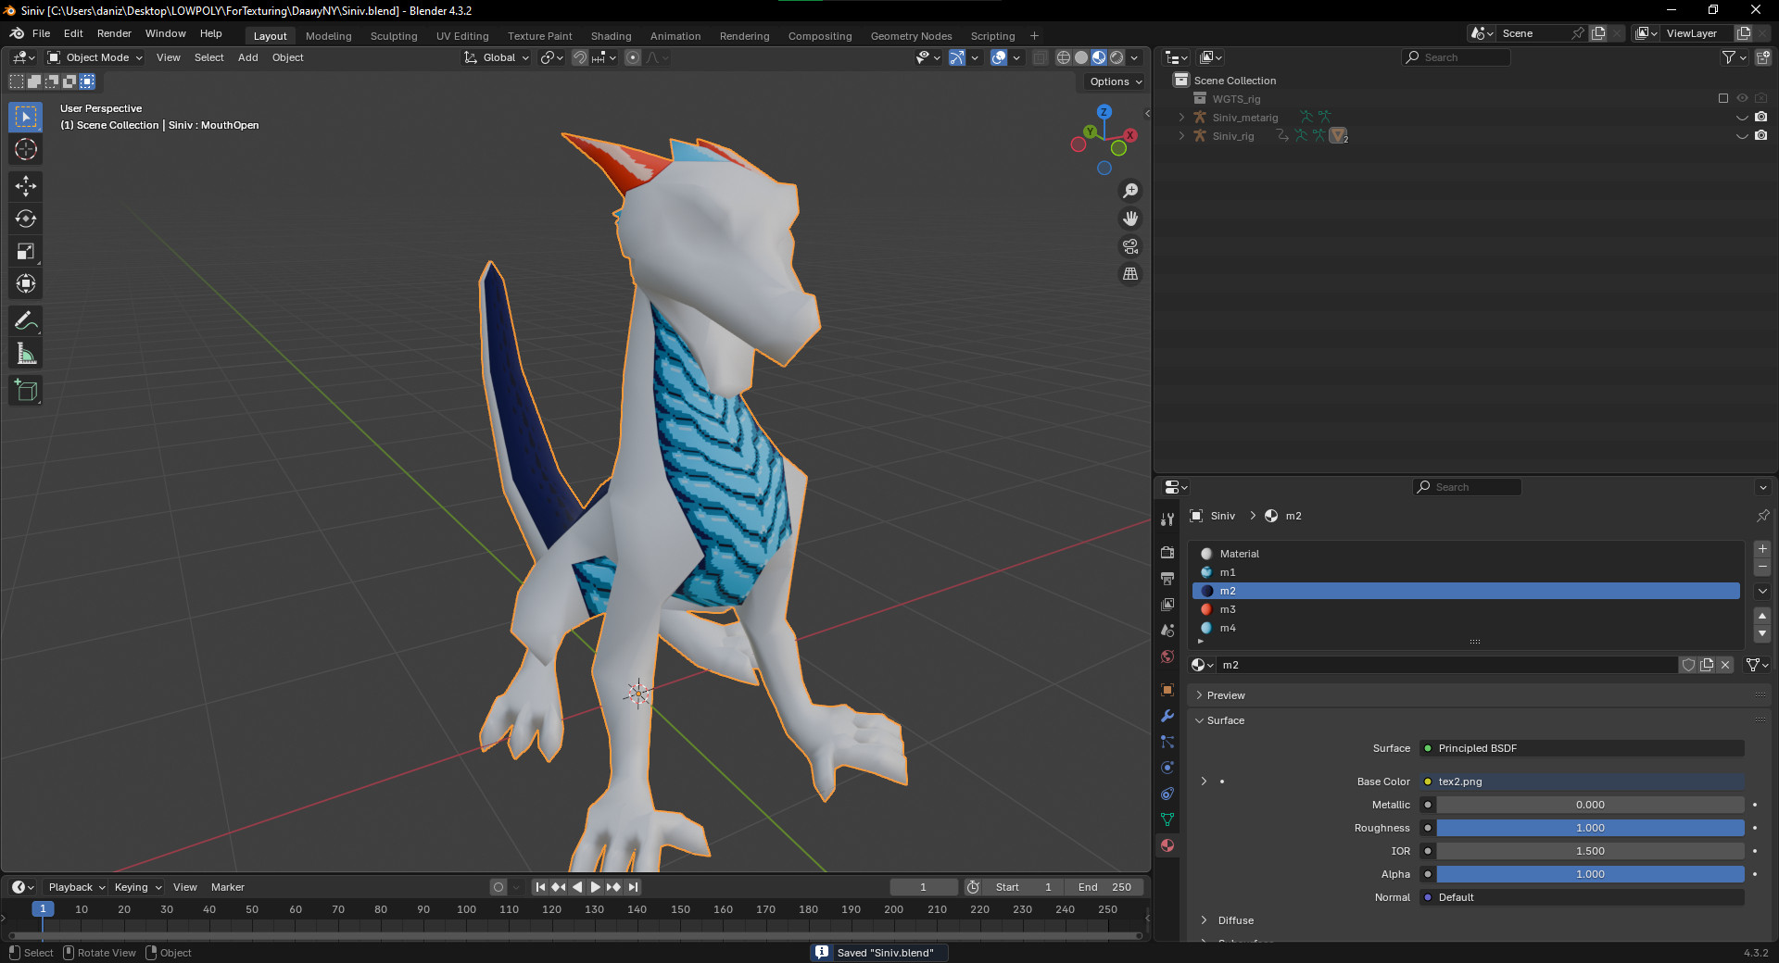The height and width of the screenshot is (963, 1779).
Task: Open the Tool properties tab
Action: (1167, 519)
